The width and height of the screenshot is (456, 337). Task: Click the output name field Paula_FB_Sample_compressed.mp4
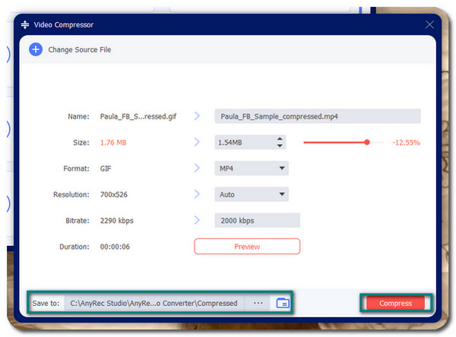pos(317,116)
